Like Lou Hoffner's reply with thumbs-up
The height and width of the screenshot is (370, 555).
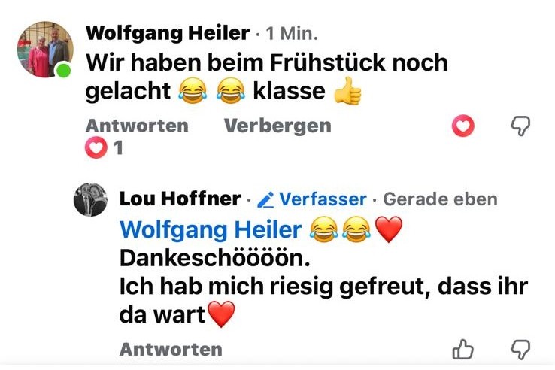pos(463,350)
